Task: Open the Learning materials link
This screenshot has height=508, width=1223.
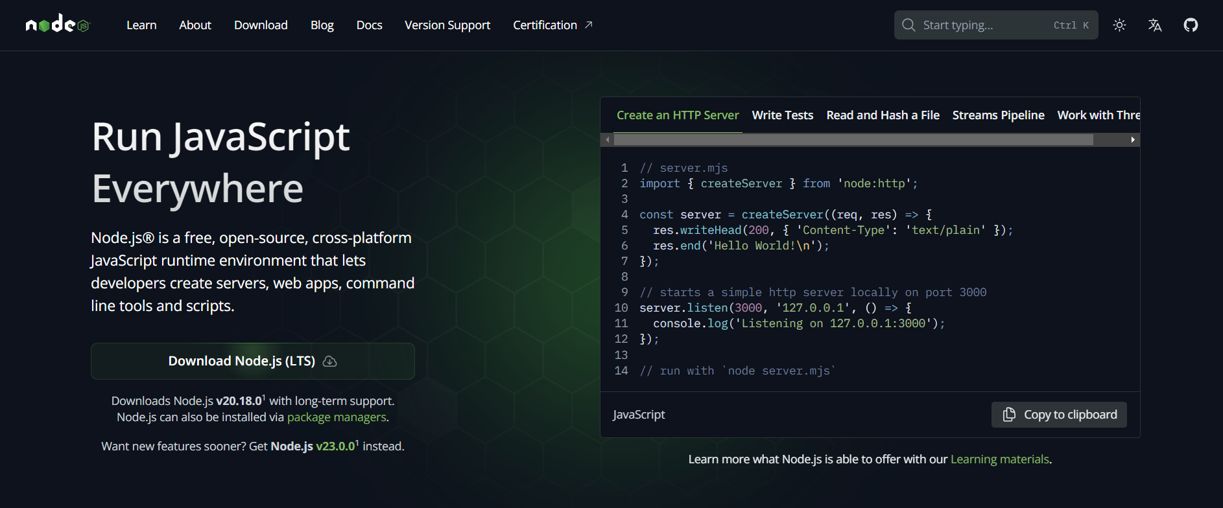Action: pos(999,459)
